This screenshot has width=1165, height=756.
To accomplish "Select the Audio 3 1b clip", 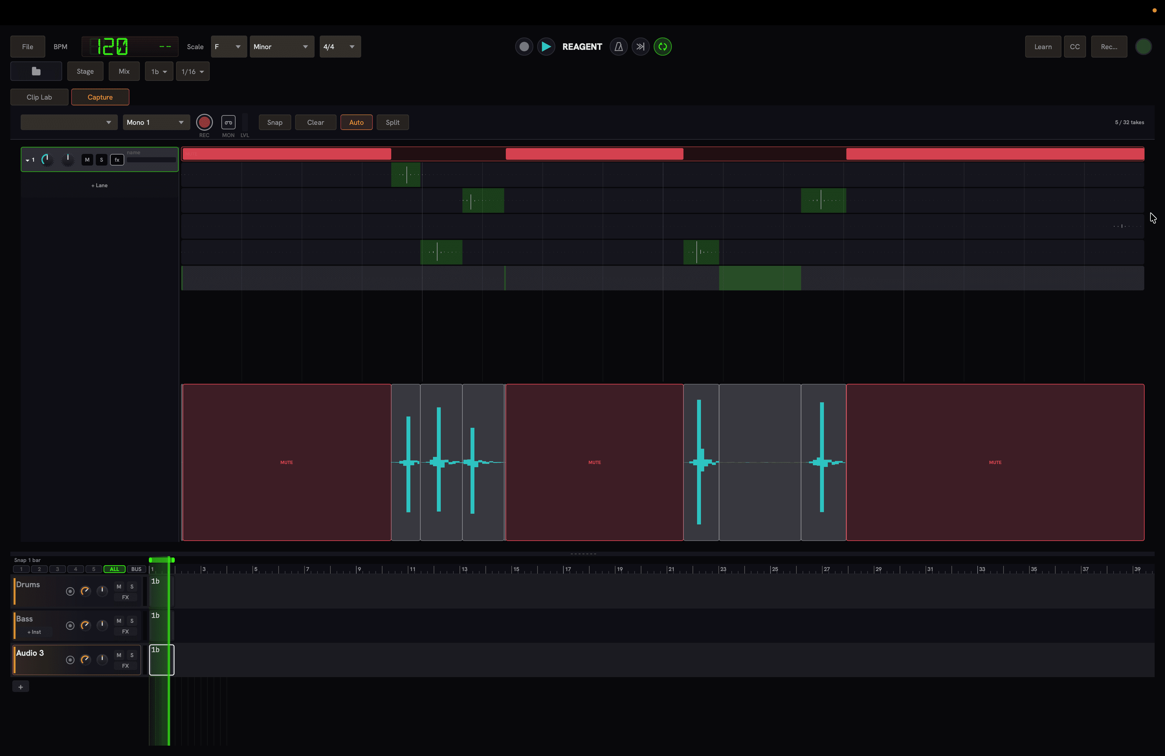I will pyautogui.click(x=161, y=660).
